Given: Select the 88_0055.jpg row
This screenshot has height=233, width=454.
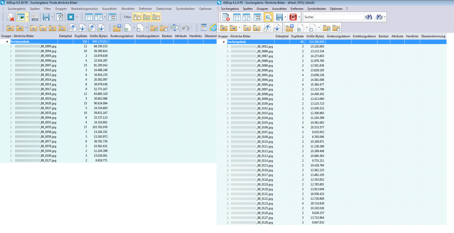Looking at the screenshot, I should point(49,127).
